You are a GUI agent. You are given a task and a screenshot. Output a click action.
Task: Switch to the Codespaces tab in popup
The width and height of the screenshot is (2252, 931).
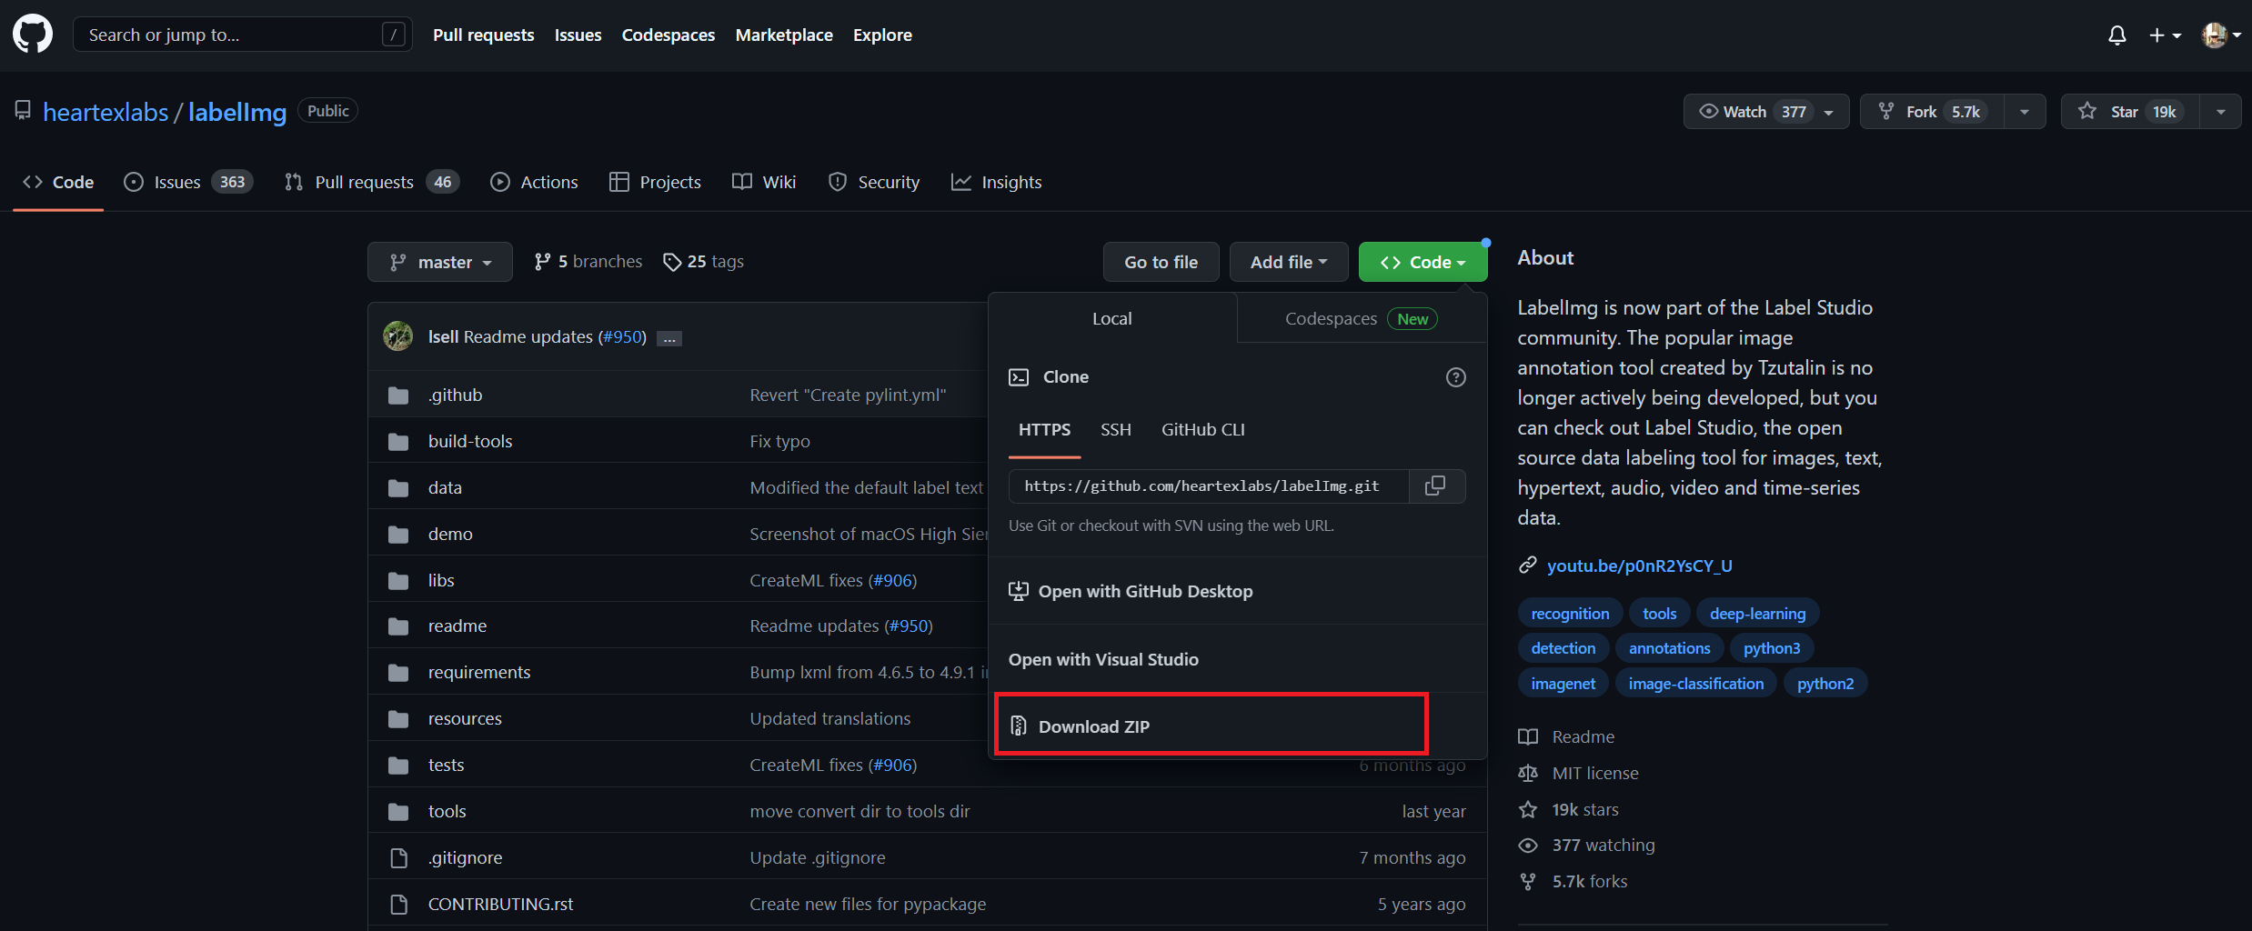1362,318
